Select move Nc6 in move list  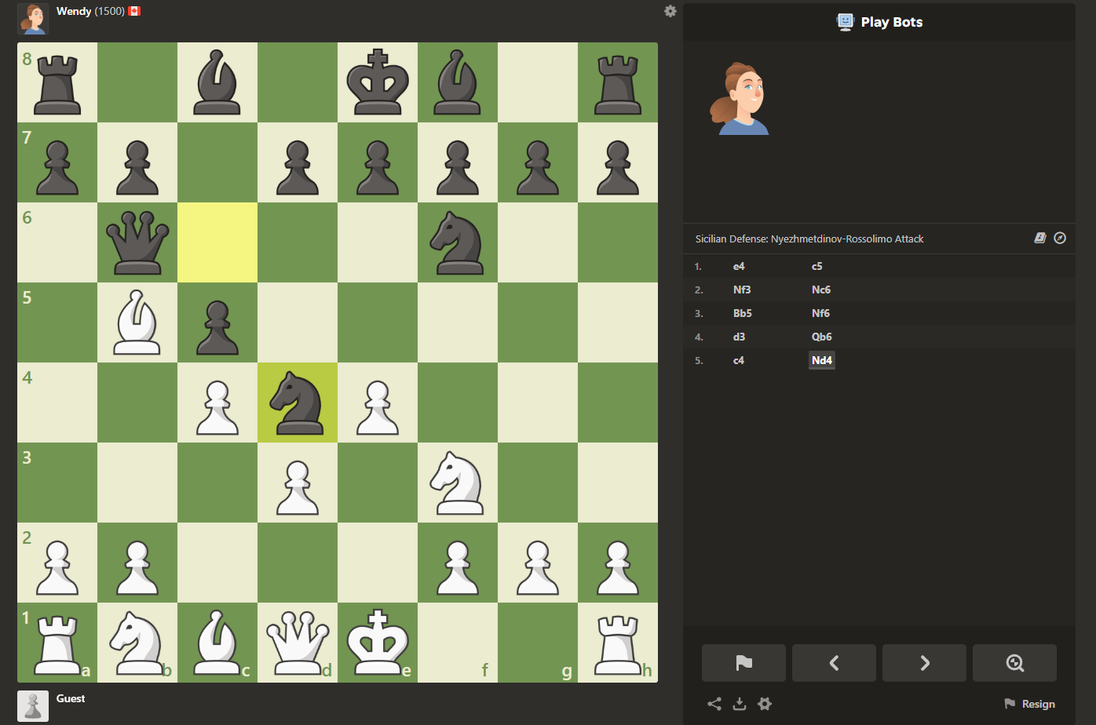(820, 290)
